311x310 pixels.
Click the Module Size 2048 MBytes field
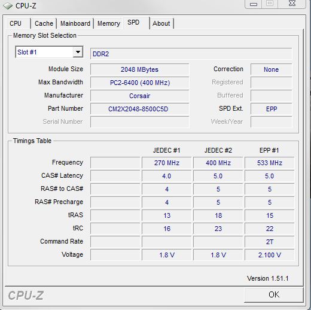click(x=139, y=69)
